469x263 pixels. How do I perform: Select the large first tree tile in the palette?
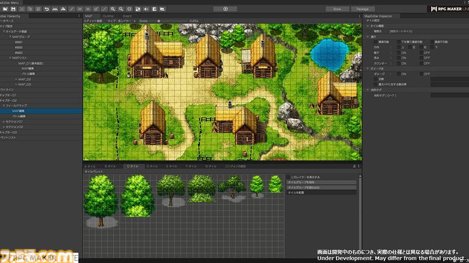point(101,201)
